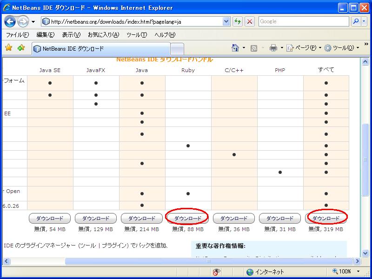Download the Java bundle, 214 MB
372x279 pixels.
click(x=142, y=218)
